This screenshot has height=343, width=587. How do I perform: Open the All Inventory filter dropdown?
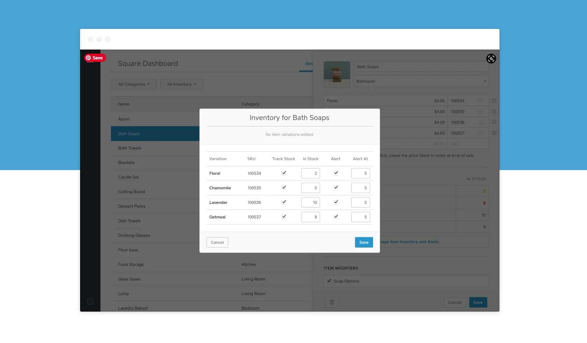[182, 84]
